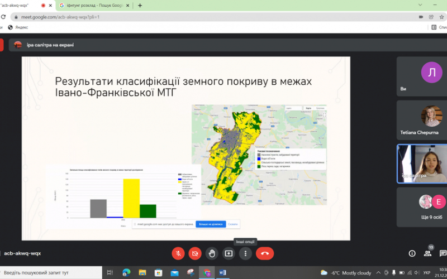The image size is (447, 279).
Task: Open File Explorer from taskbar
Action: point(142,273)
